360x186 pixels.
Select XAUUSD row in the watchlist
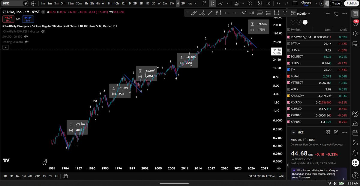pos(318,96)
